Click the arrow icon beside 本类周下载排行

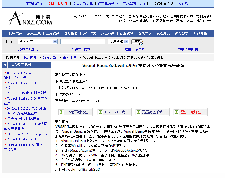pyautogui.click(x=4, y=65)
